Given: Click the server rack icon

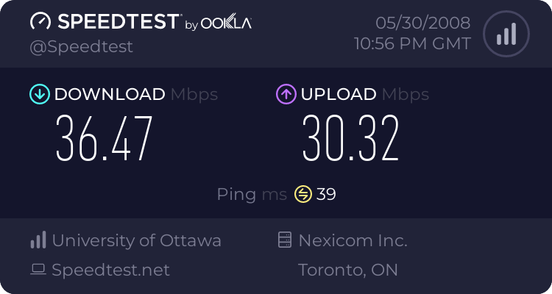Looking at the screenshot, I should [285, 240].
